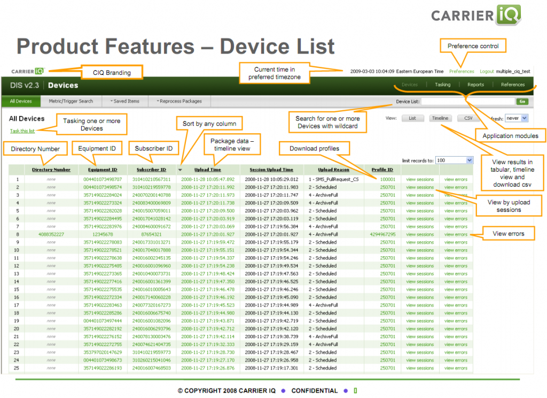Click view errors link in row 8
The image size is (547, 398).
456,234
